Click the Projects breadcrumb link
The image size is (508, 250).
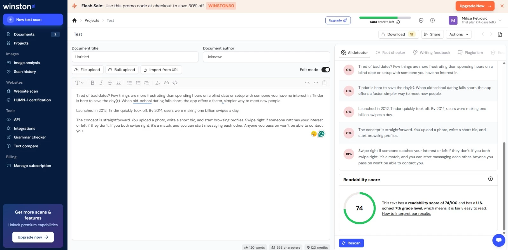pos(92,20)
